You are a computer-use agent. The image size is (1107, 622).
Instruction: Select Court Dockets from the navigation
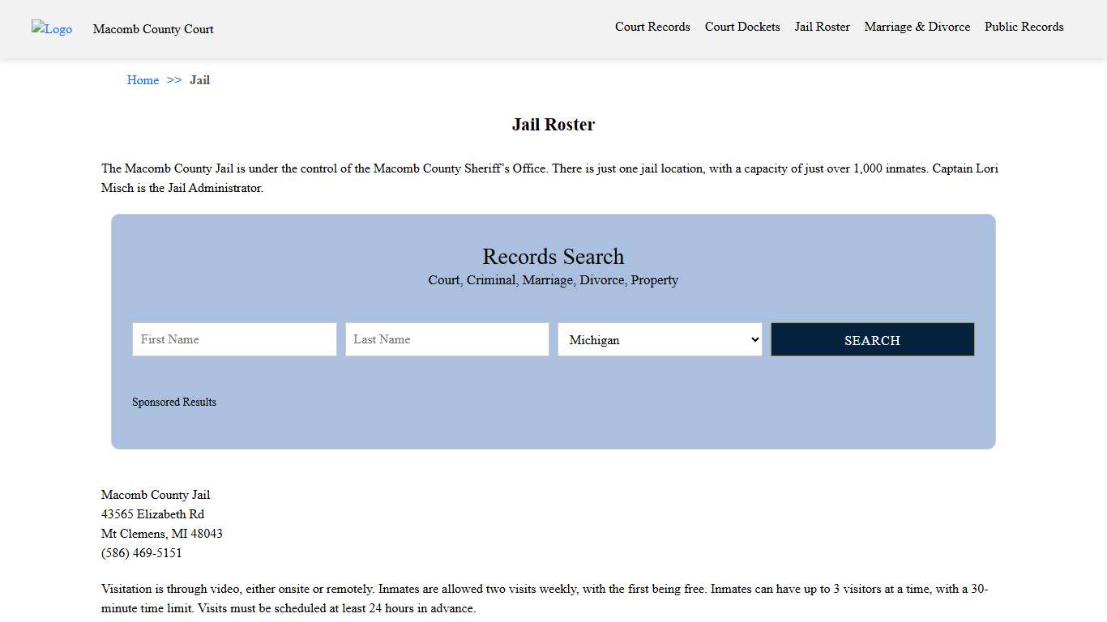coord(742,27)
